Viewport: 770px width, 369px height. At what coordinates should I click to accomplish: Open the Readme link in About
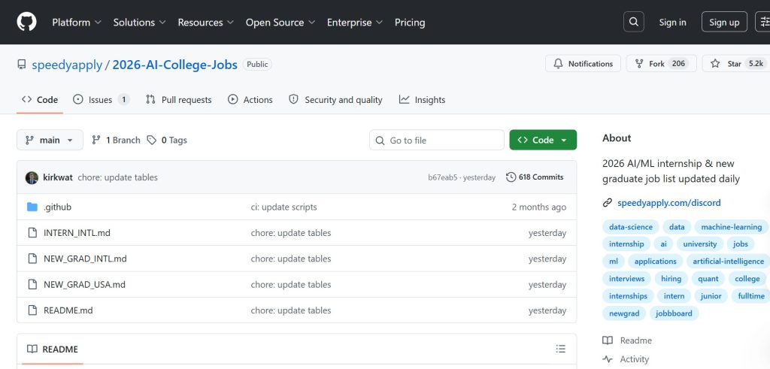point(627,340)
